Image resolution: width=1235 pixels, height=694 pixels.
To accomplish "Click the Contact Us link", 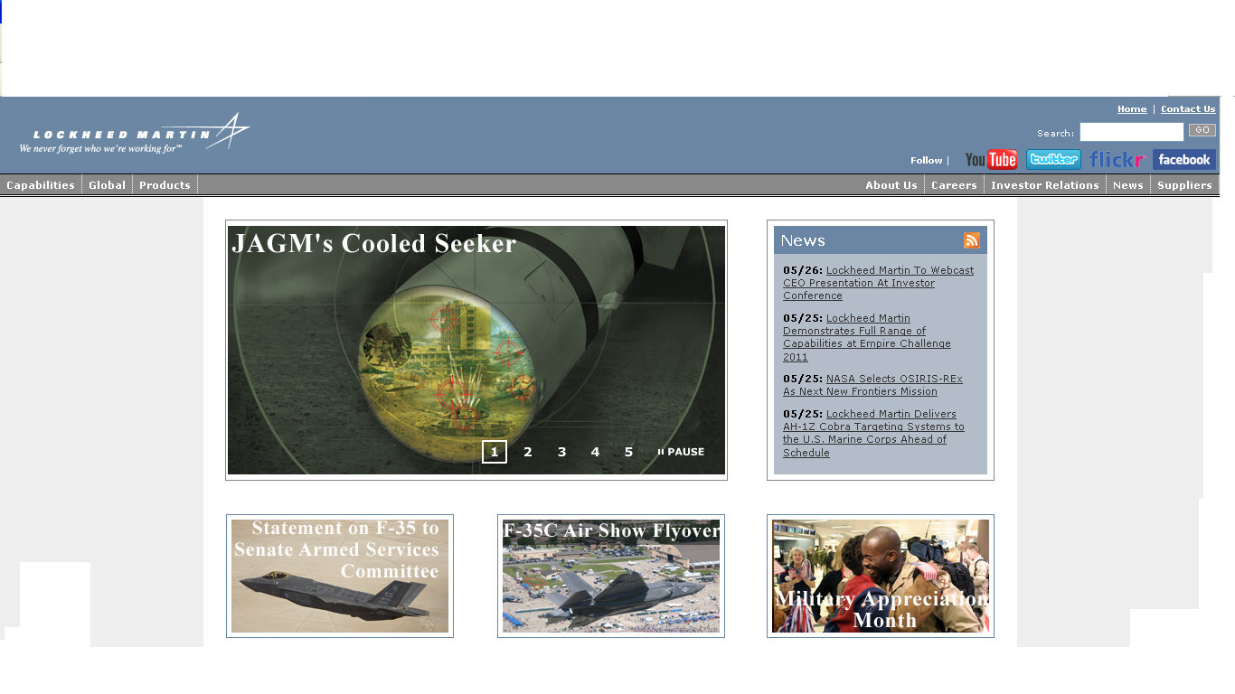I will tap(1188, 109).
